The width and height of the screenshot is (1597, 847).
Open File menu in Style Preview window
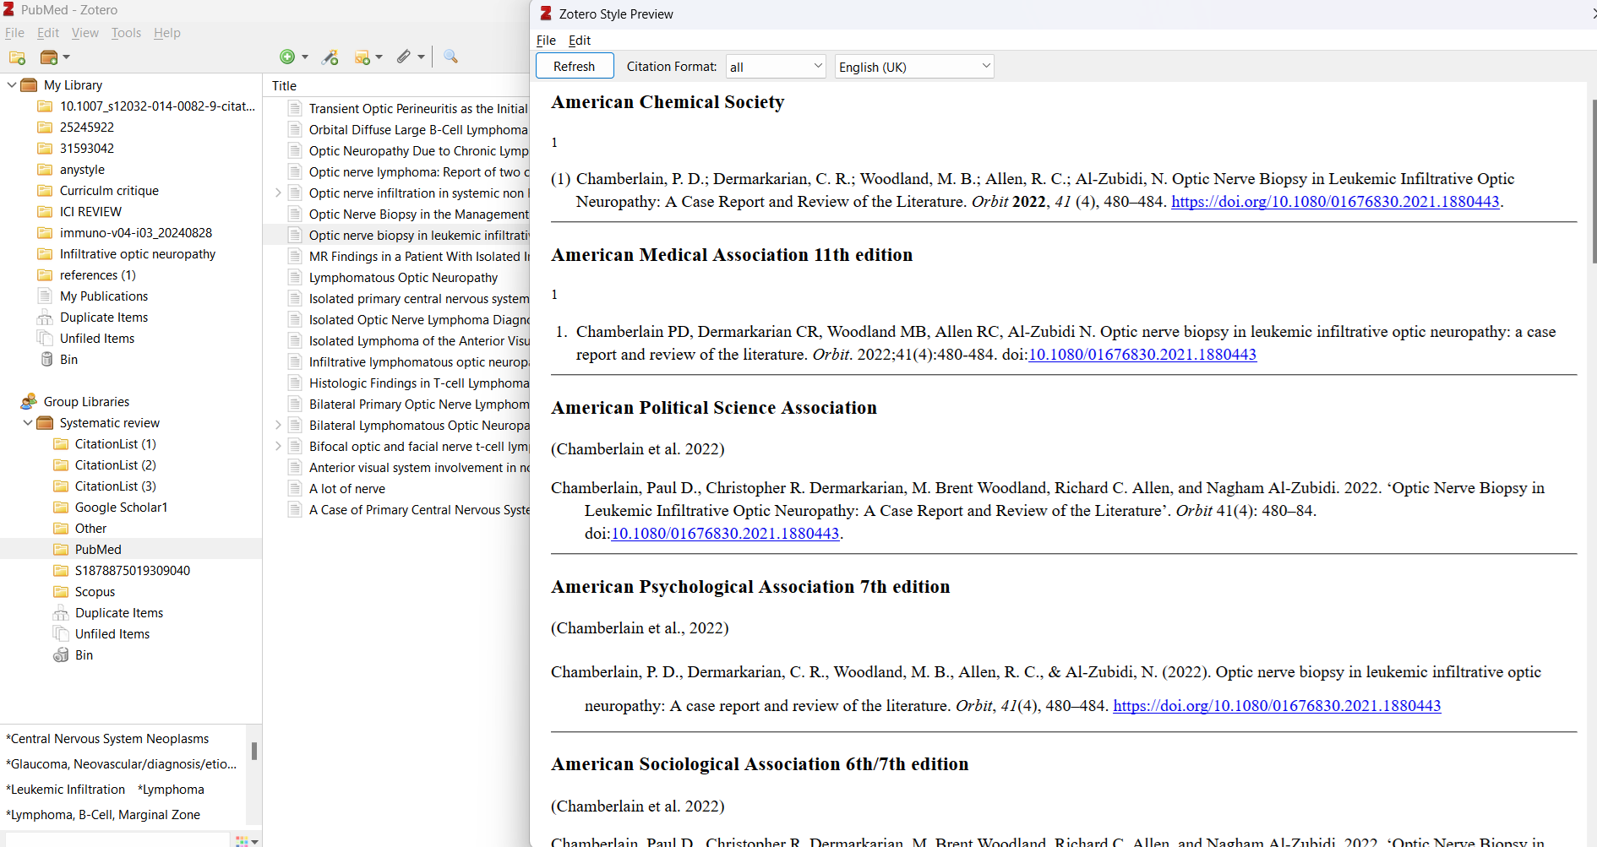(546, 41)
